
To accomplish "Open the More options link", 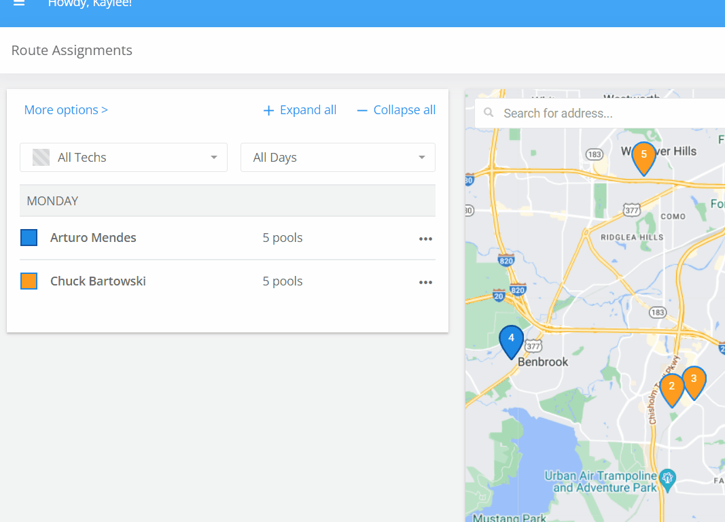I will [66, 109].
